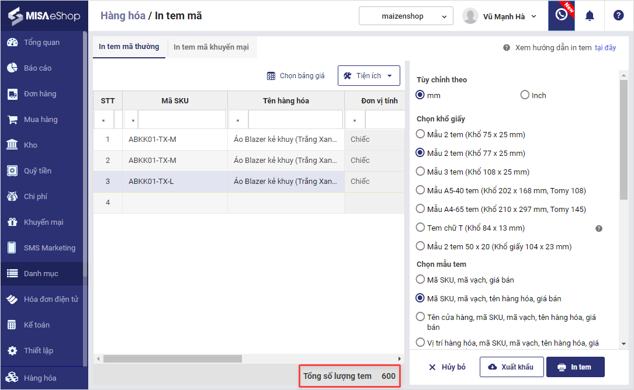Screen dimensions: 634x390
Task: Click the Đơn hàng truck icon
Action: coord(12,94)
